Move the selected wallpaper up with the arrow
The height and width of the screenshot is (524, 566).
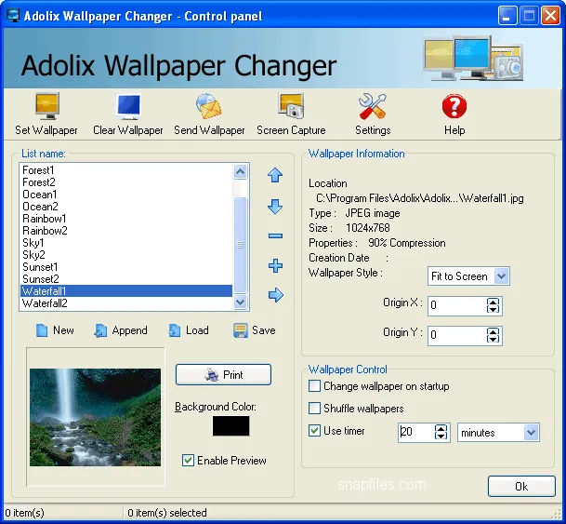[275, 176]
